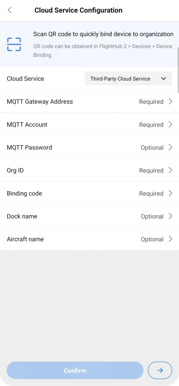The width and height of the screenshot is (179, 386).
Task: Select the Cloud Service Configuration title
Action: (78, 10)
